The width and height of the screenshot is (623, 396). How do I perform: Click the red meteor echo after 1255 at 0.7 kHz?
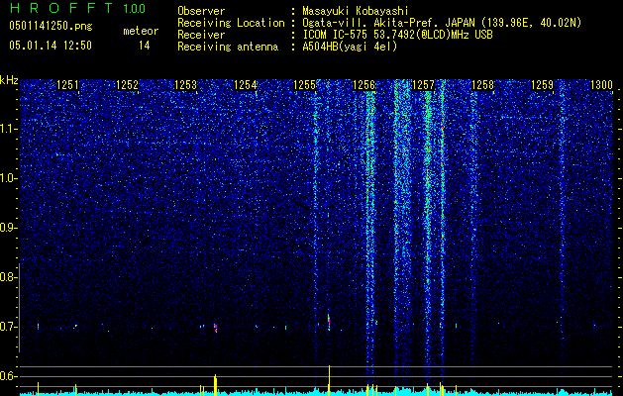[x=329, y=322]
